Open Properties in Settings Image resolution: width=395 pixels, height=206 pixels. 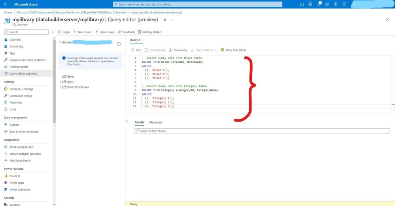click(x=15, y=103)
